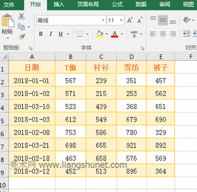197x192 pixels.
Task: Select the Format Painter brush
Action: (22, 37)
